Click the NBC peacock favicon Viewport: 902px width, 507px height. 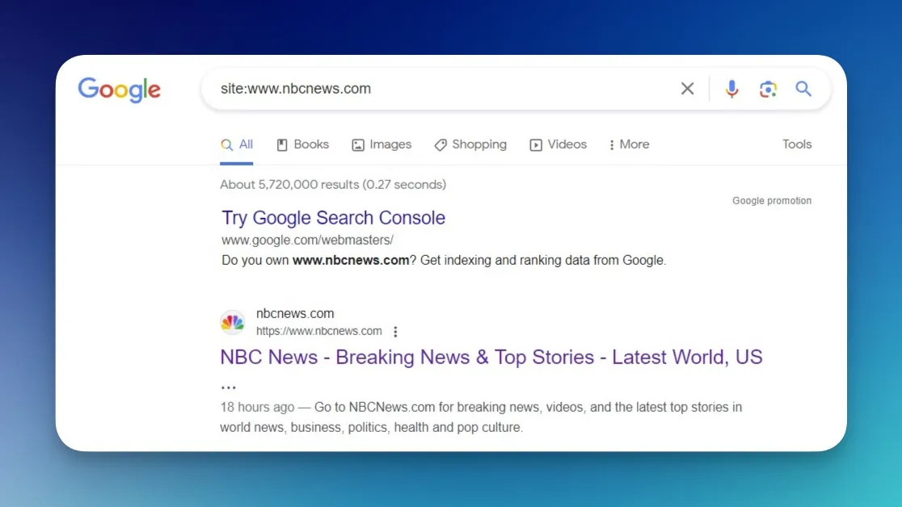233,322
